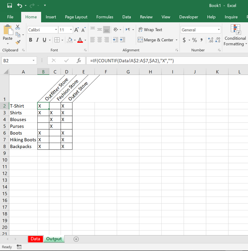Screen dimensions: 248x251
Task: Align text to the right
Action: point(106,40)
